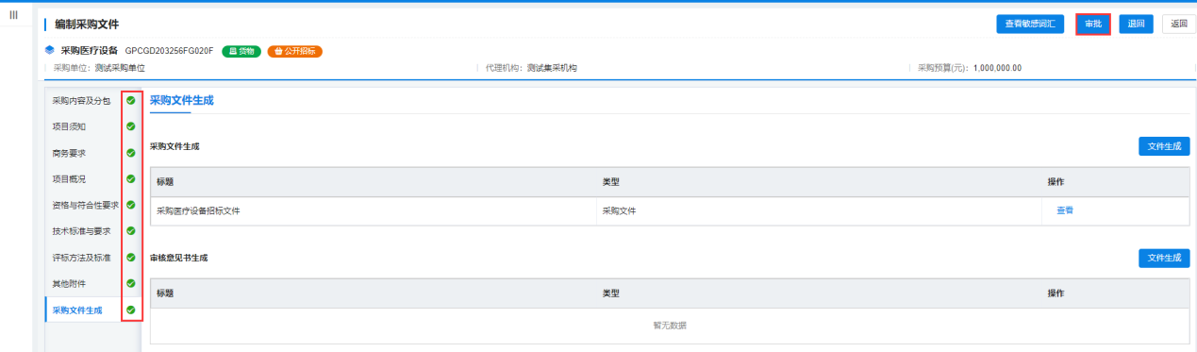Click the green check icon next to 项目须知
This screenshot has width=1197, height=352.
131,126
